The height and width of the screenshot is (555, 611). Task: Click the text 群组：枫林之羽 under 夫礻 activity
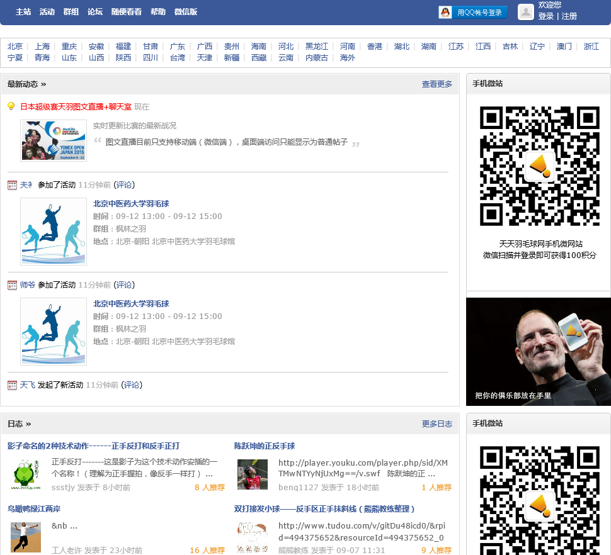tap(119, 229)
